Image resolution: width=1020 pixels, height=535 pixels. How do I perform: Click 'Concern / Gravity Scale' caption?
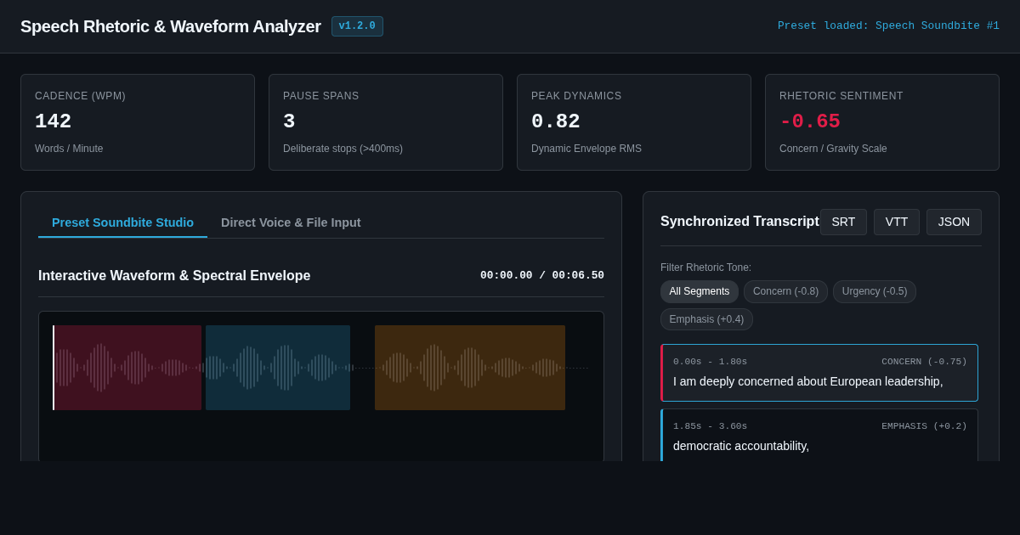point(833,149)
